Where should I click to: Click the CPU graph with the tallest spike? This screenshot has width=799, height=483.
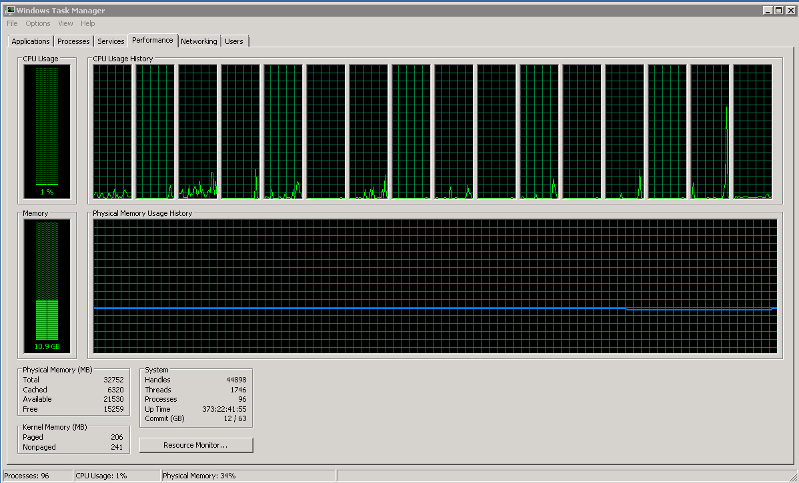[710, 131]
